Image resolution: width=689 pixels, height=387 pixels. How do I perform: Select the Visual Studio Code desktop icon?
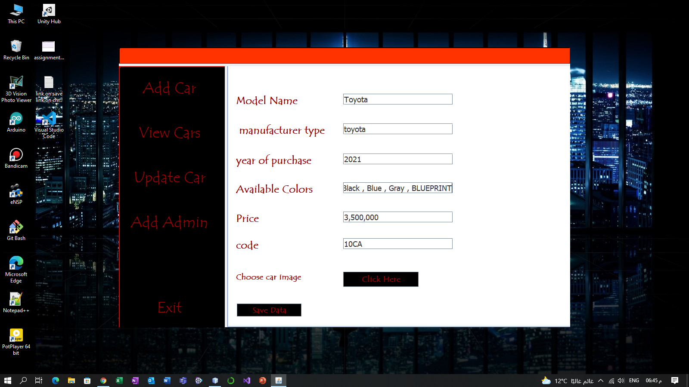click(49, 125)
